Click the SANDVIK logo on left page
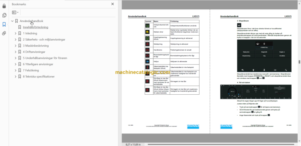 point(193,126)
